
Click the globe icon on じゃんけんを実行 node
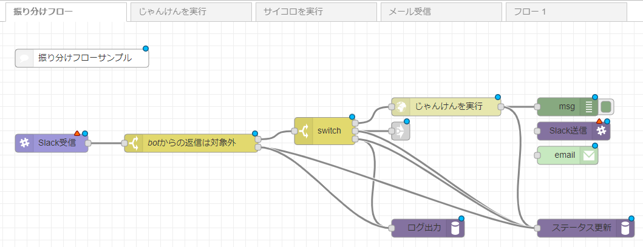click(401, 107)
